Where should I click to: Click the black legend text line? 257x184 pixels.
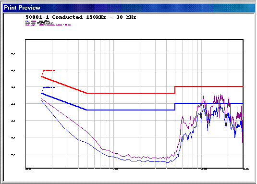point(39,23)
